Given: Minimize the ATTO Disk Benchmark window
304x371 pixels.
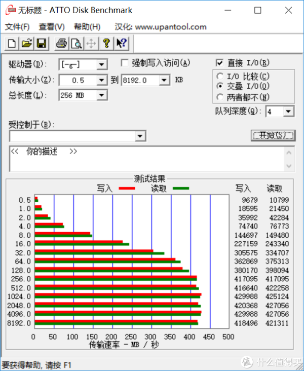Looking at the screenshot, I should (x=228, y=11).
